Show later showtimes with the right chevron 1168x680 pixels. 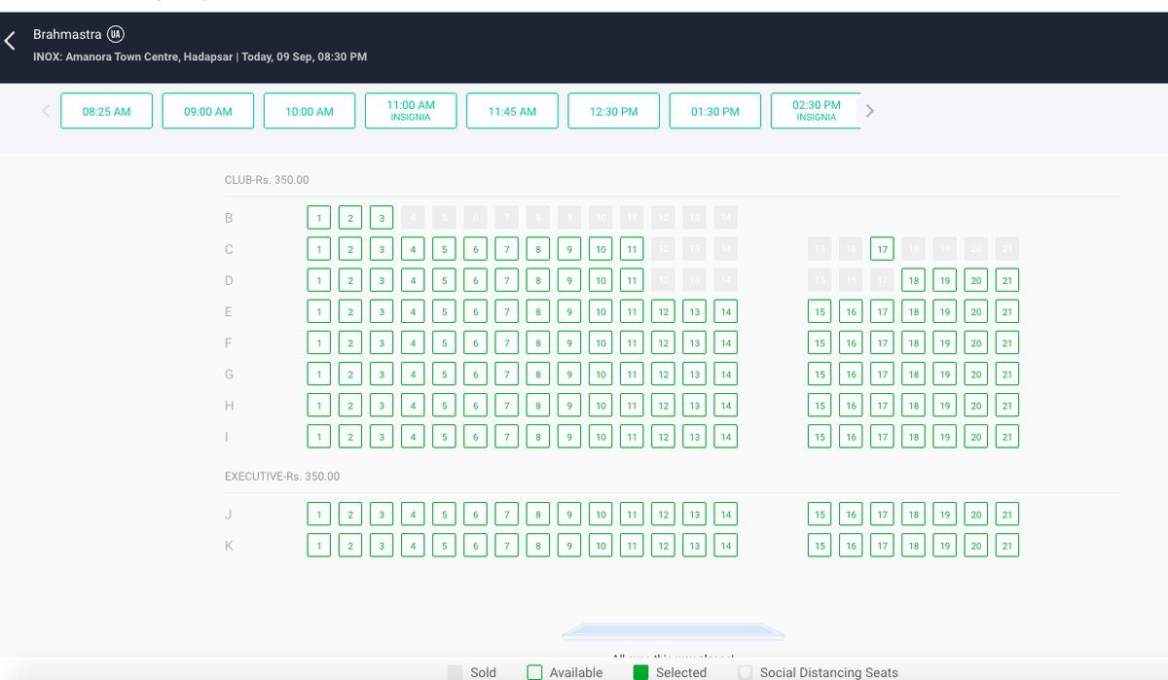point(870,111)
